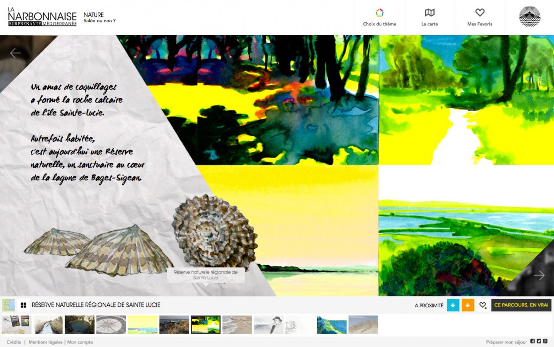Click the grid view icon
Viewport: 554px width, 347px height.
pyautogui.click(x=23, y=305)
